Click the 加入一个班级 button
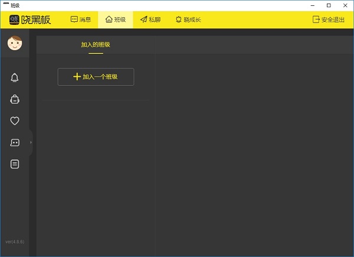The width and height of the screenshot is (354, 257). click(x=96, y=77)
